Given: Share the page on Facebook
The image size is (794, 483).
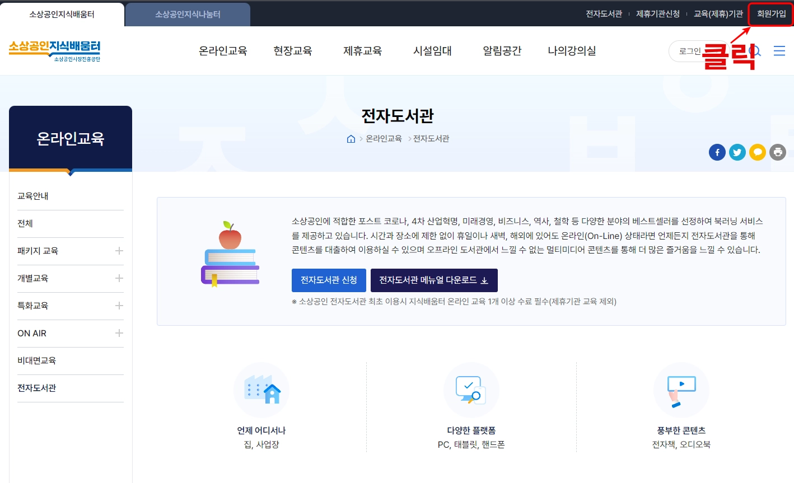Looking at the screenshot, I should pos(717,152).
